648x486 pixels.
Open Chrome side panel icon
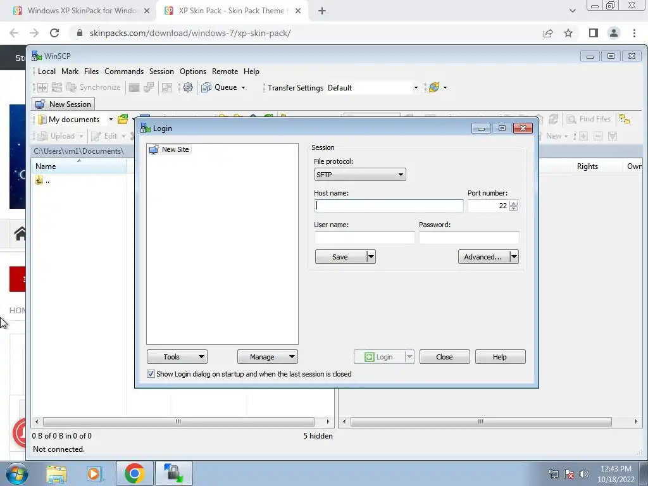[594, 33]
